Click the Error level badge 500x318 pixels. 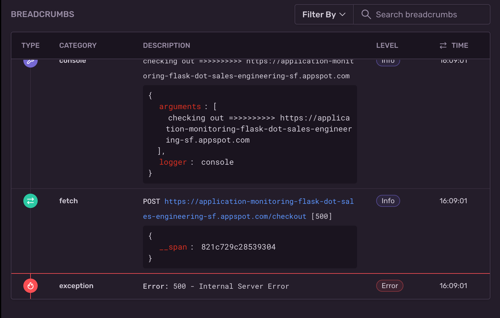390,286
